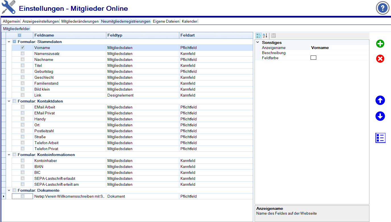Uncheck the Vorname field checkbox

tap(23, 48)
